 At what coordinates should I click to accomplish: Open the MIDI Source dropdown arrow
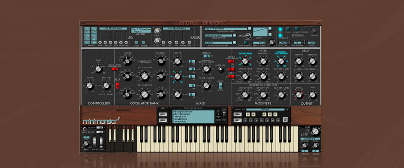pyautogui.click(x=234, y=35)
